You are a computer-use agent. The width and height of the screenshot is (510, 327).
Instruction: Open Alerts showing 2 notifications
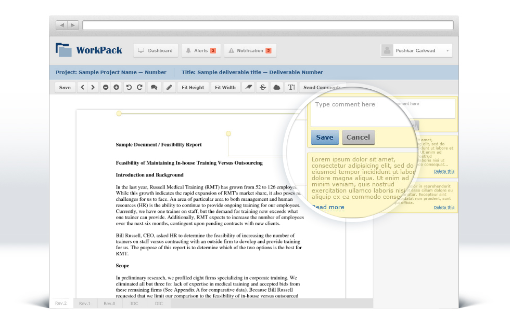tap(201, 50)
